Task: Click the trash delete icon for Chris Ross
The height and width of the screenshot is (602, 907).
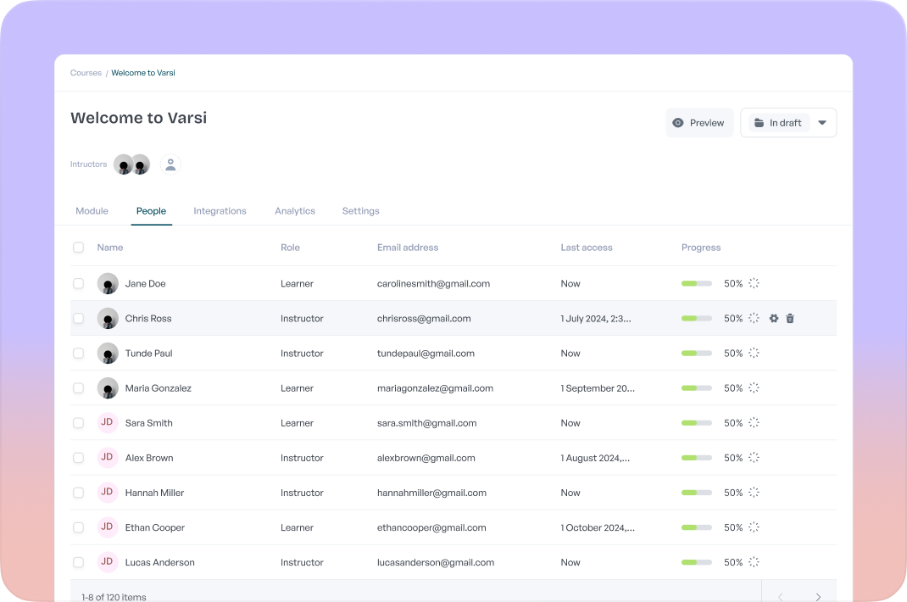Action: pos(790,319)
